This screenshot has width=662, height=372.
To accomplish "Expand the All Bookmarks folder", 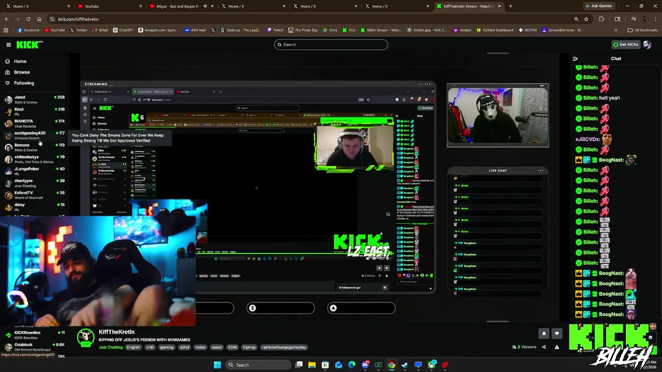I will click(642, 30).
